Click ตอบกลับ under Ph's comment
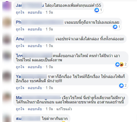Screen dimensions: 137x122 35,29
